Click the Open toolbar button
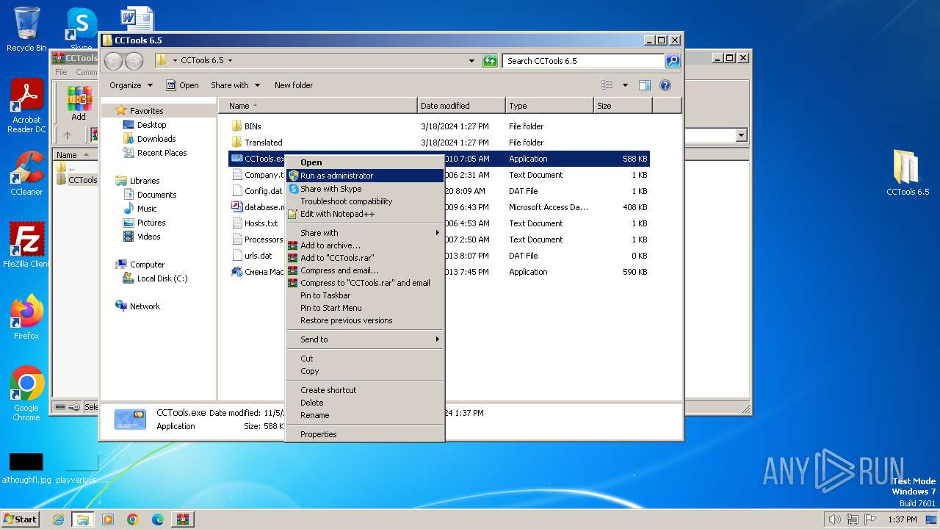940x529 pixels. click(x=182, y=85)
